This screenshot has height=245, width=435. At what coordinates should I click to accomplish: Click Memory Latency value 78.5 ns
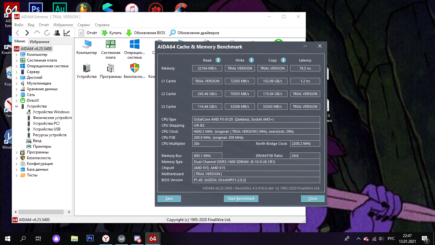click(x=305, y=68)
